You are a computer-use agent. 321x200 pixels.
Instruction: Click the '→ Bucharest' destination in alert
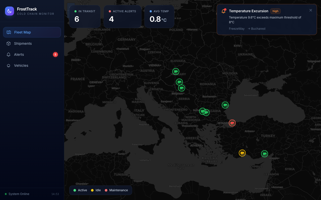(x=257, y=29)
